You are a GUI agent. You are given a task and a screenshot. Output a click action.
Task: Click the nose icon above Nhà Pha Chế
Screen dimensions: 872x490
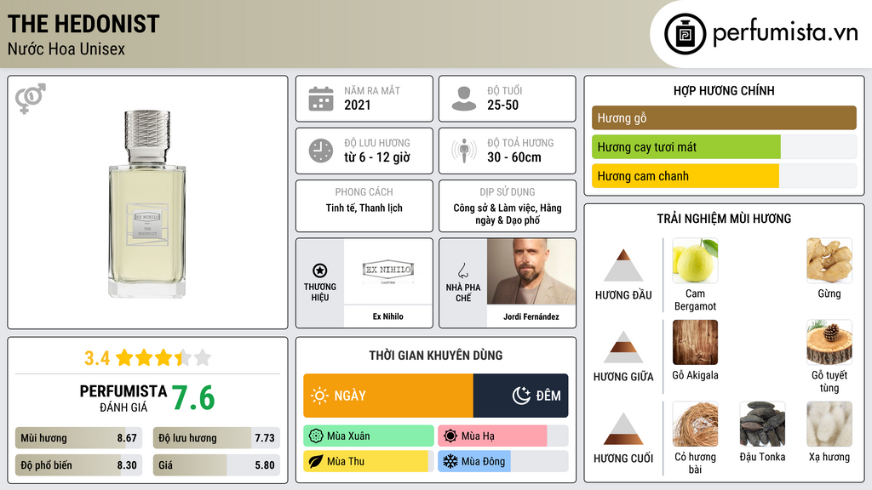(462, 271)
